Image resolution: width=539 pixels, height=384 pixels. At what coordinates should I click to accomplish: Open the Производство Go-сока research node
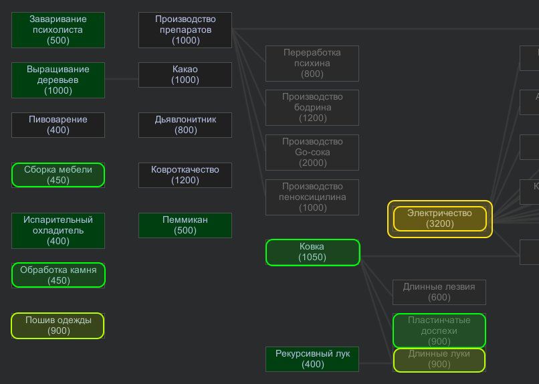pos(312,153)
